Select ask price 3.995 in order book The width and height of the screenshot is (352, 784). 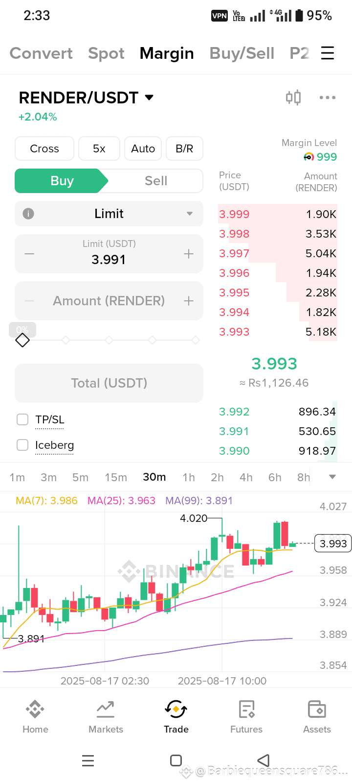[x=234, y=293]
